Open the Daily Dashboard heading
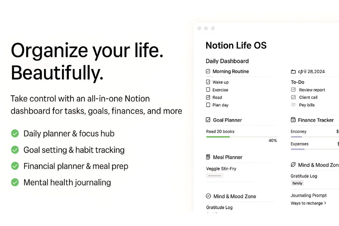This screenshot has height=226, width=339. 227,61
